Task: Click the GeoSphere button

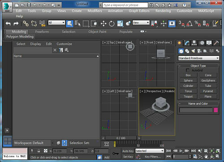Action: pos(208,81)
